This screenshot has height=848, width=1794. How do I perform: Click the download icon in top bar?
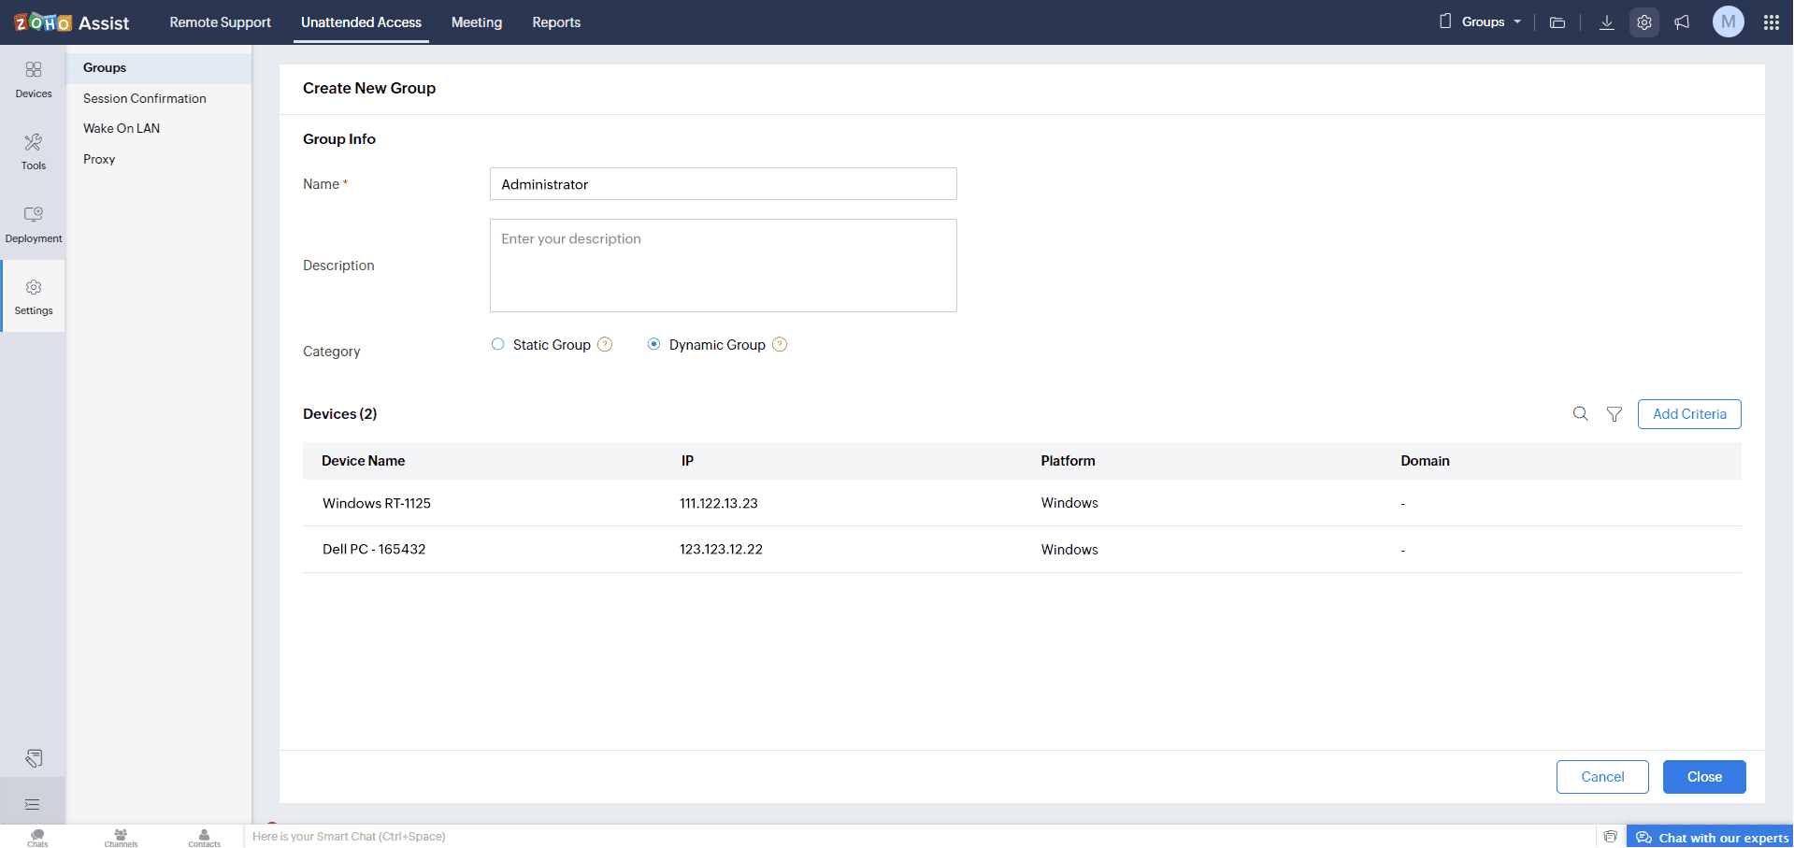(x=1606, y=22)
